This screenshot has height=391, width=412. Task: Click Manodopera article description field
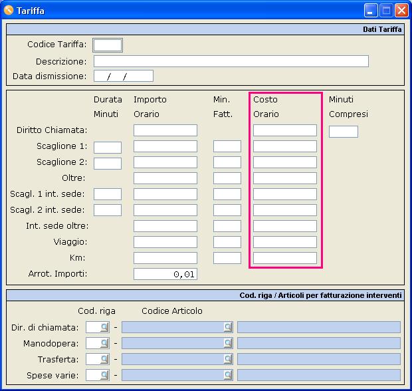319,343
